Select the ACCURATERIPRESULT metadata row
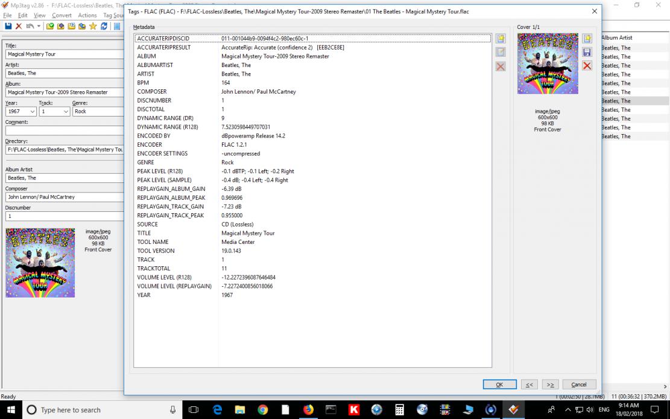This screenshot has height=419, width=670. (x=313, y=47)
